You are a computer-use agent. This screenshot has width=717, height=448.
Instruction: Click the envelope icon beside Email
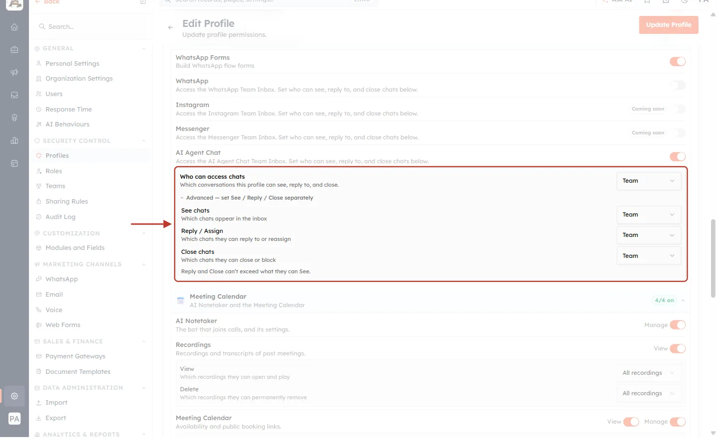39,295
